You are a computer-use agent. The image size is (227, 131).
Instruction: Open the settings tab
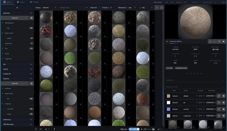point(34,2)
